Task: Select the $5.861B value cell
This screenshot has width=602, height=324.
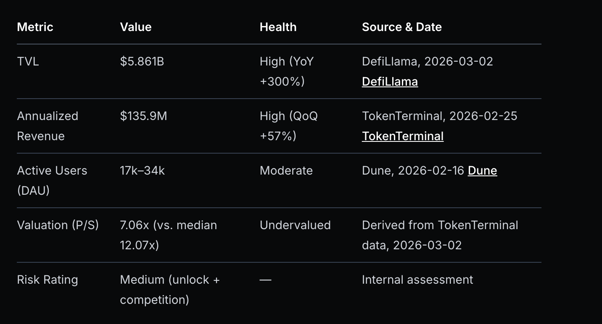Action: pos(142,61)
